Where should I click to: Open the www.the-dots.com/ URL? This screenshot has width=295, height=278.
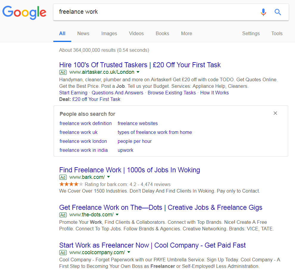pos(91,215)
